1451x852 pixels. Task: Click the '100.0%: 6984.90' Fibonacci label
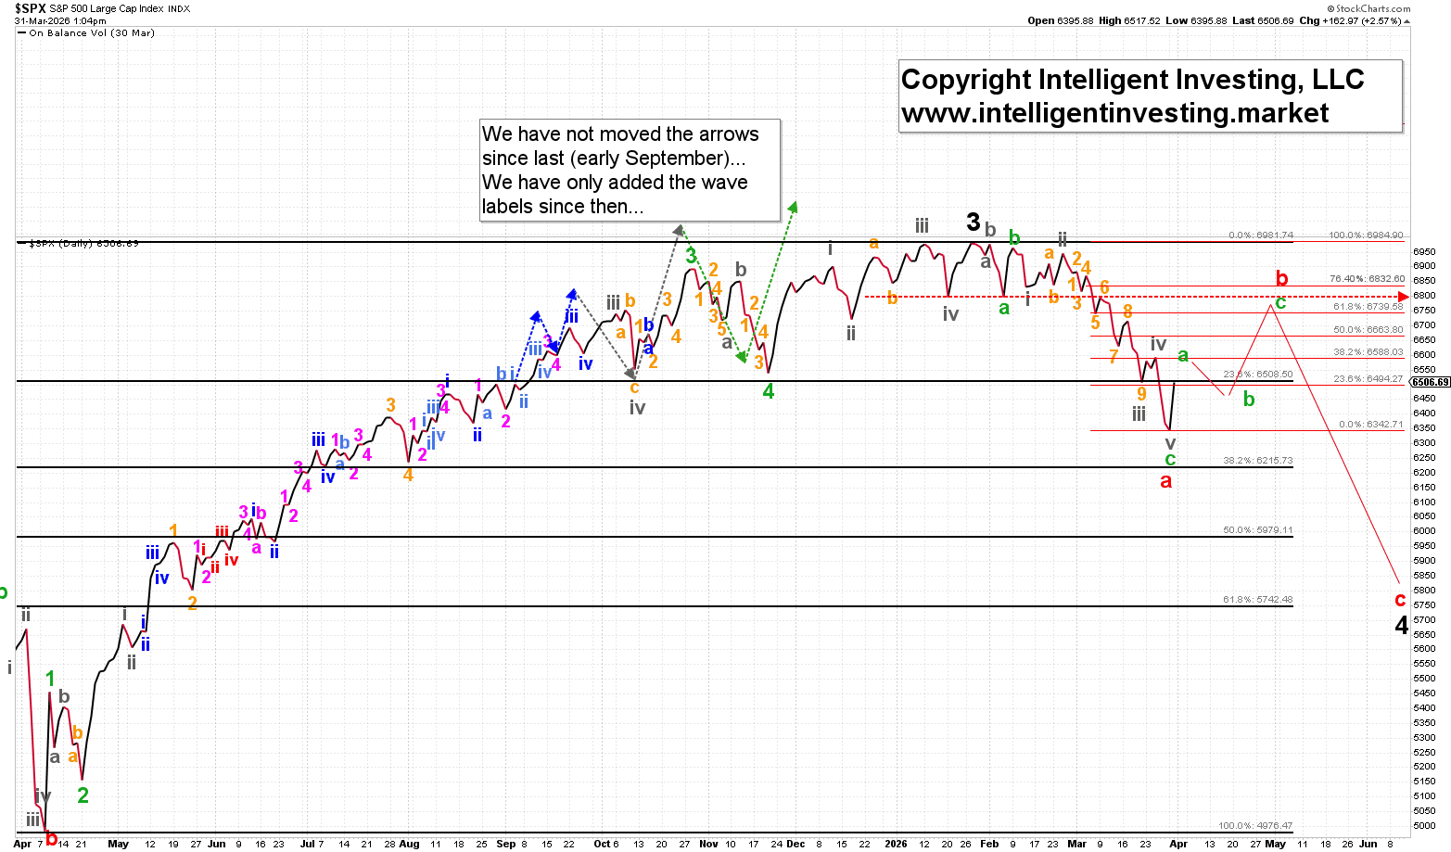tap(1366, 235)
